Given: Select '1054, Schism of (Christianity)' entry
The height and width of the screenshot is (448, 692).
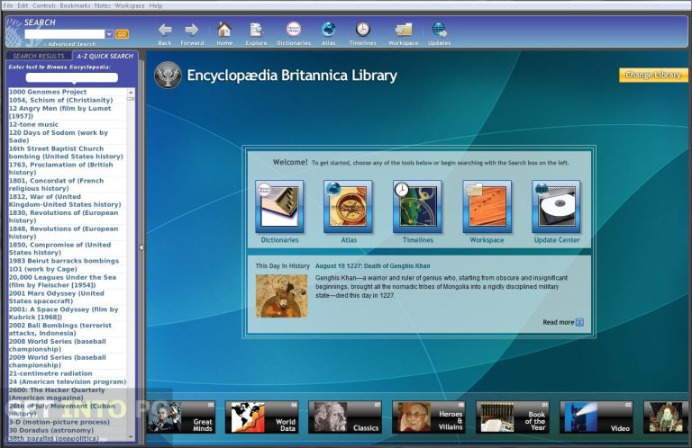Looking at the screenshot, I should coord(67,100).
